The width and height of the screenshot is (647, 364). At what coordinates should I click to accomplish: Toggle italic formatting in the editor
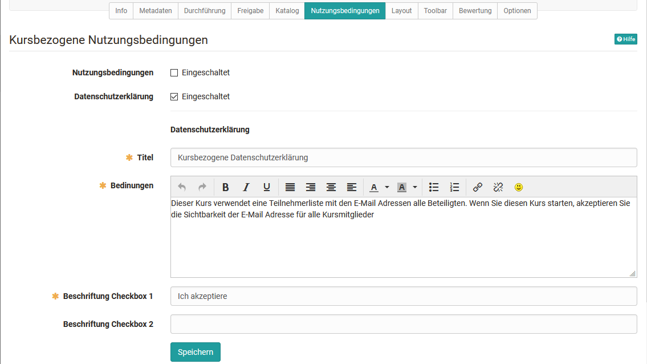(x=246, y=187)
